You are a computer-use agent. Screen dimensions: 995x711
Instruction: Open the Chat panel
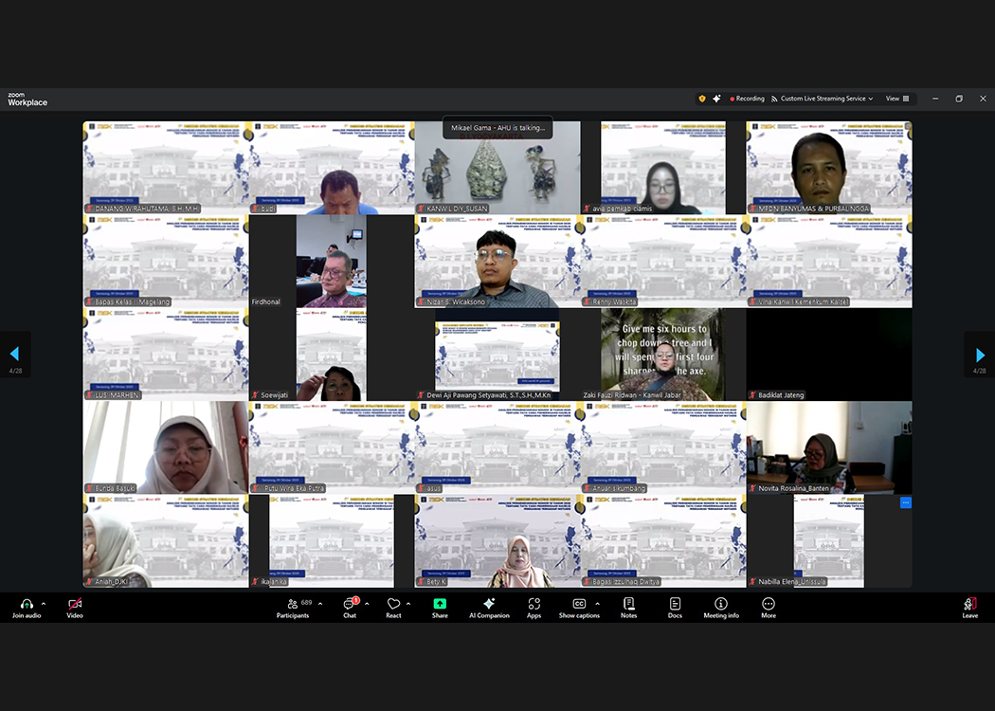(x=350, y=605)
